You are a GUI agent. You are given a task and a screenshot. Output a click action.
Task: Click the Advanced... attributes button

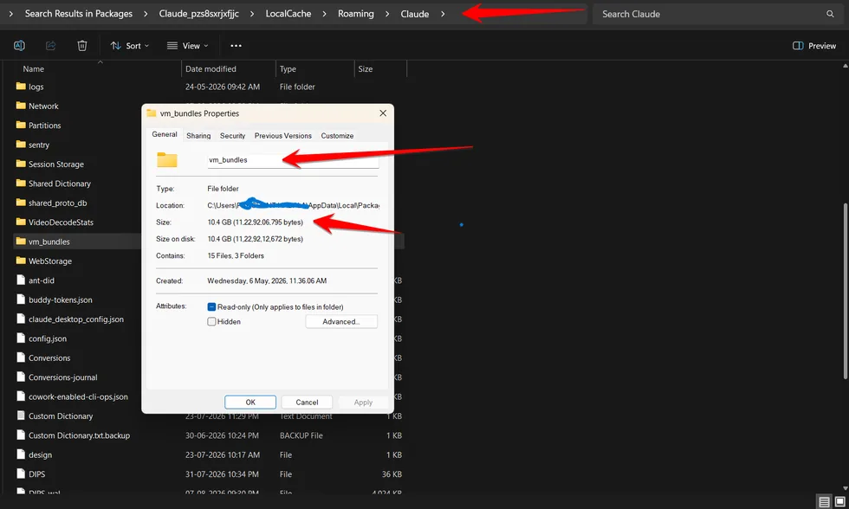point(341,322)
